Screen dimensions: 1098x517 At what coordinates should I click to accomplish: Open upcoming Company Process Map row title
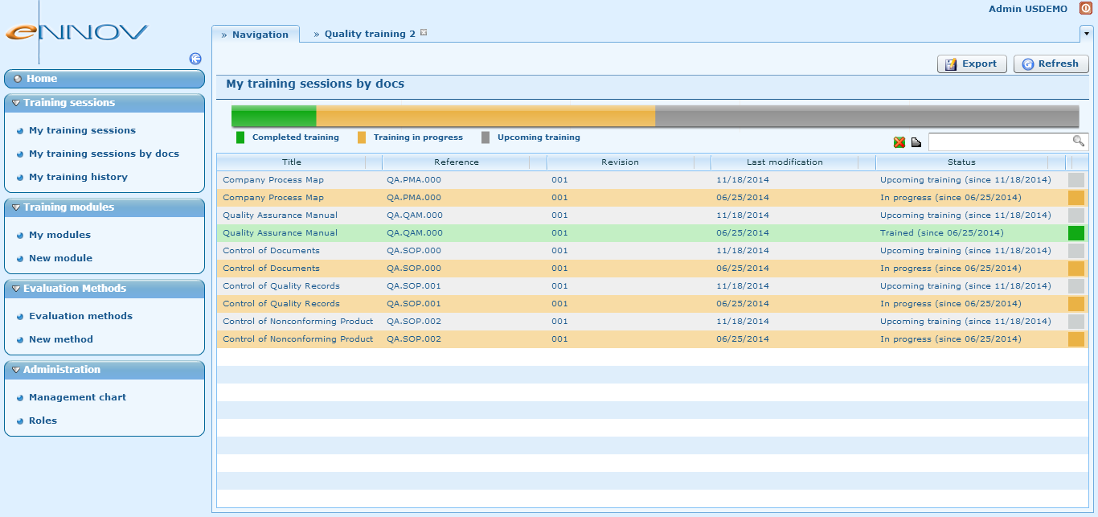click(x=273, y=180)
